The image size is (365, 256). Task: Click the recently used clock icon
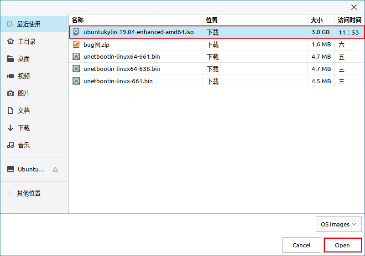10,24
